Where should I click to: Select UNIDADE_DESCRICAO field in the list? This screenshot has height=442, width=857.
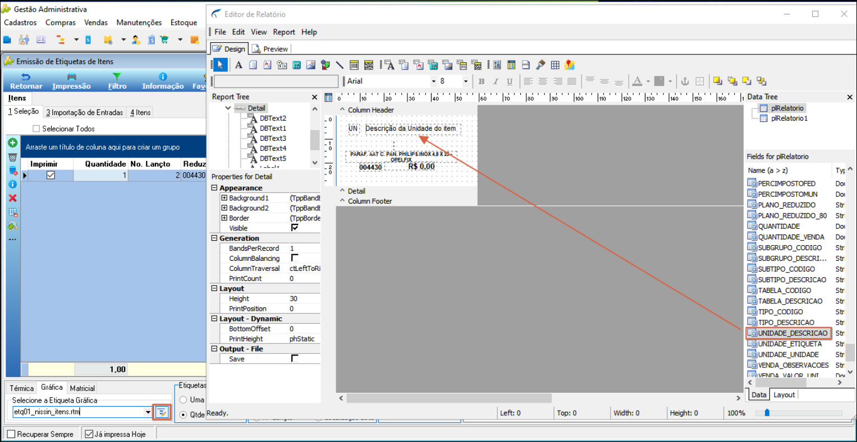pyautogui.click(x=788, y=333)
